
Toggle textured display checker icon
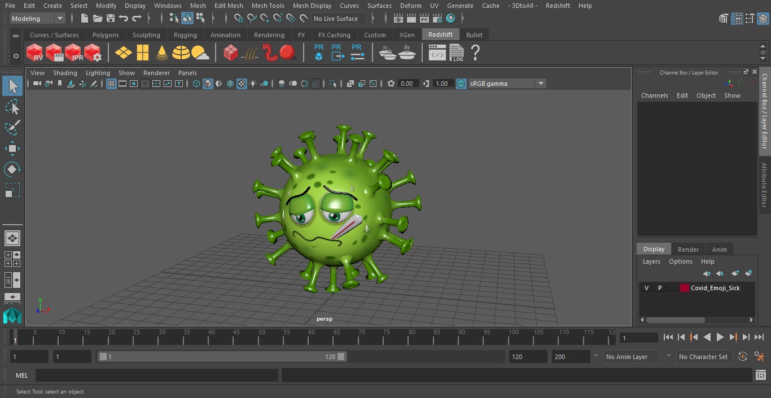242,84
